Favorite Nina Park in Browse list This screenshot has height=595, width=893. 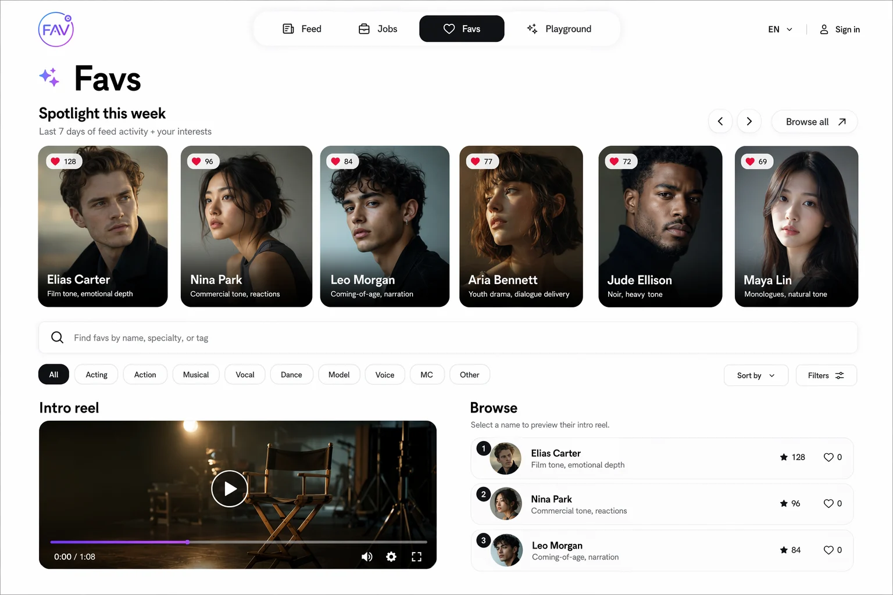tap(828, 503)
